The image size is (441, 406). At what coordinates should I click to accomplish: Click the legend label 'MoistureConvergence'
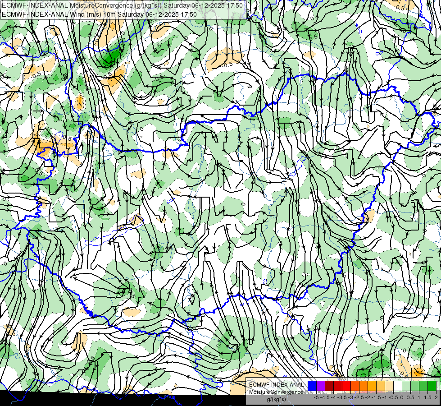pos(276,392)
